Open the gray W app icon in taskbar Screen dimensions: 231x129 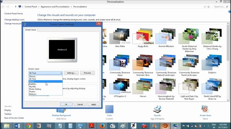click(39, 126)
